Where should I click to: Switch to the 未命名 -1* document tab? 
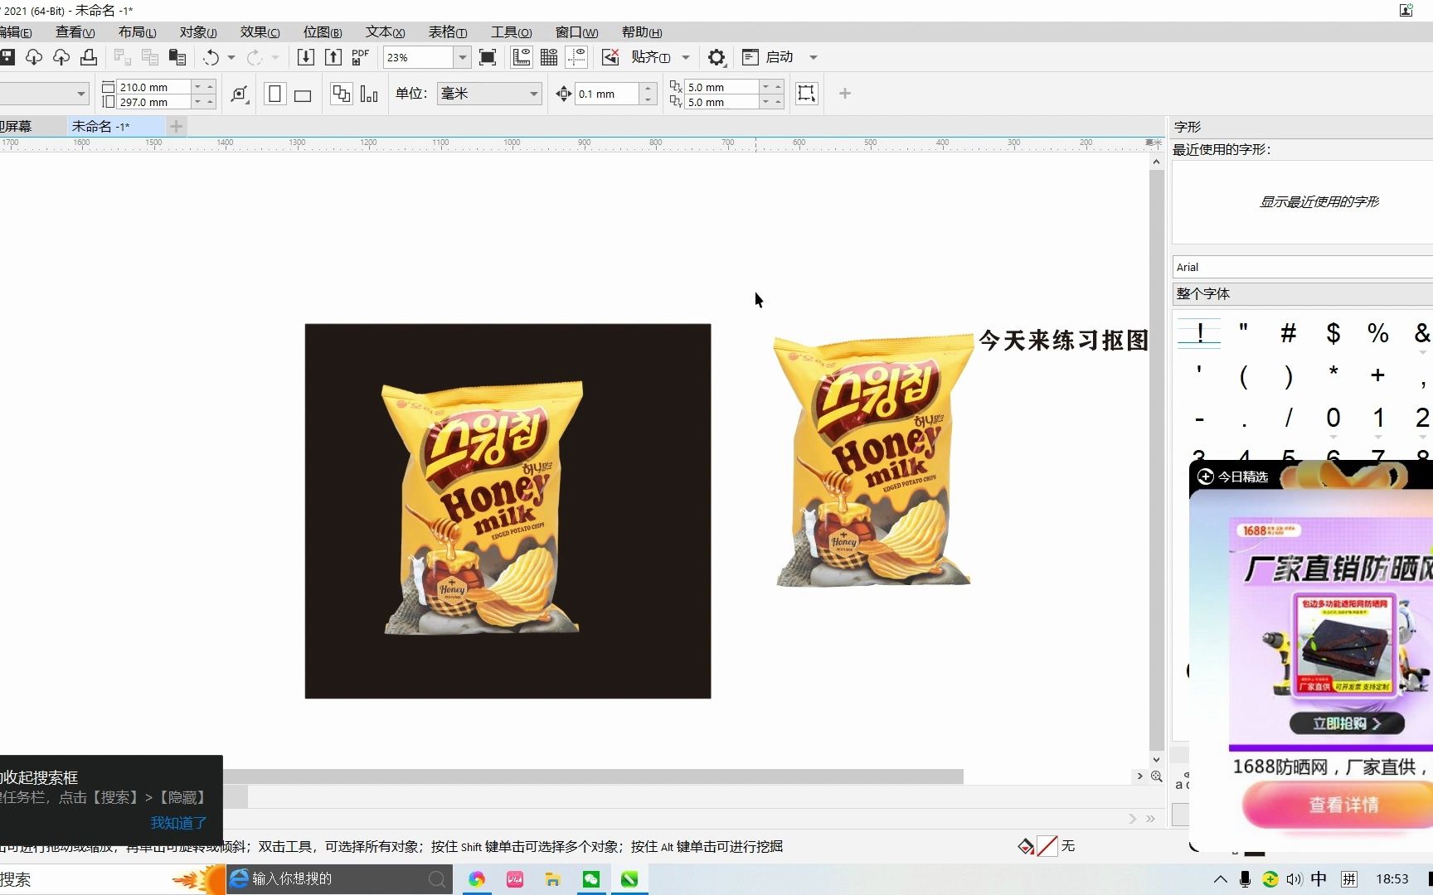[x=116, y=126]
